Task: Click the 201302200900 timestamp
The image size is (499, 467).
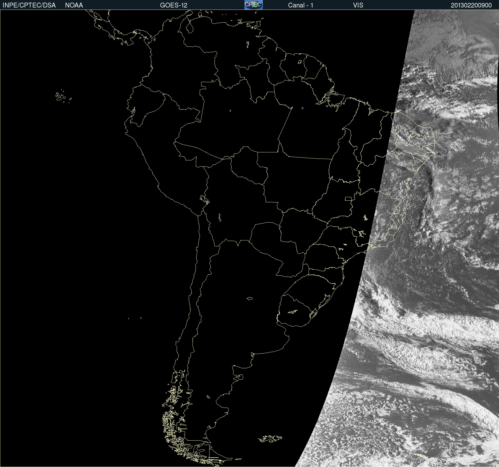Action: tap(471, 5)
